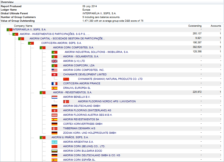Select AMORIM FLOORING (SWITZERLAND) AG entry
The height and width of the screenshot is (162, 224).
pos(87,110)
